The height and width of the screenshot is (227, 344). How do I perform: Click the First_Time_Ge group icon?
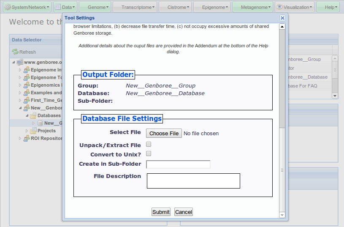(x=26, y=100)
